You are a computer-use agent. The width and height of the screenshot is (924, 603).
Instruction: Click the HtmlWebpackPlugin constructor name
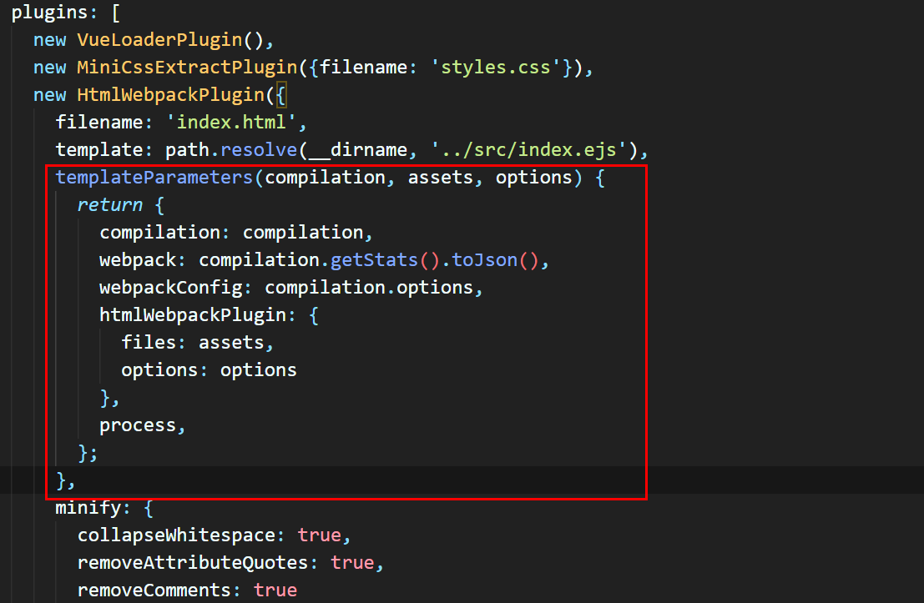coord(171,95)
